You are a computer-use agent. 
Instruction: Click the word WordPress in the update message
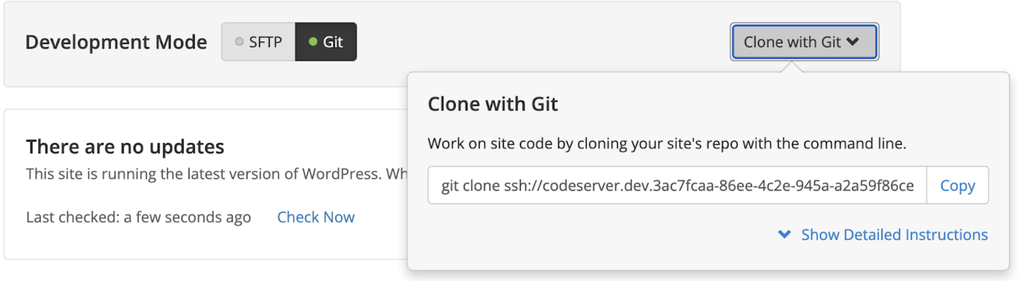click(x=341, y=174)
